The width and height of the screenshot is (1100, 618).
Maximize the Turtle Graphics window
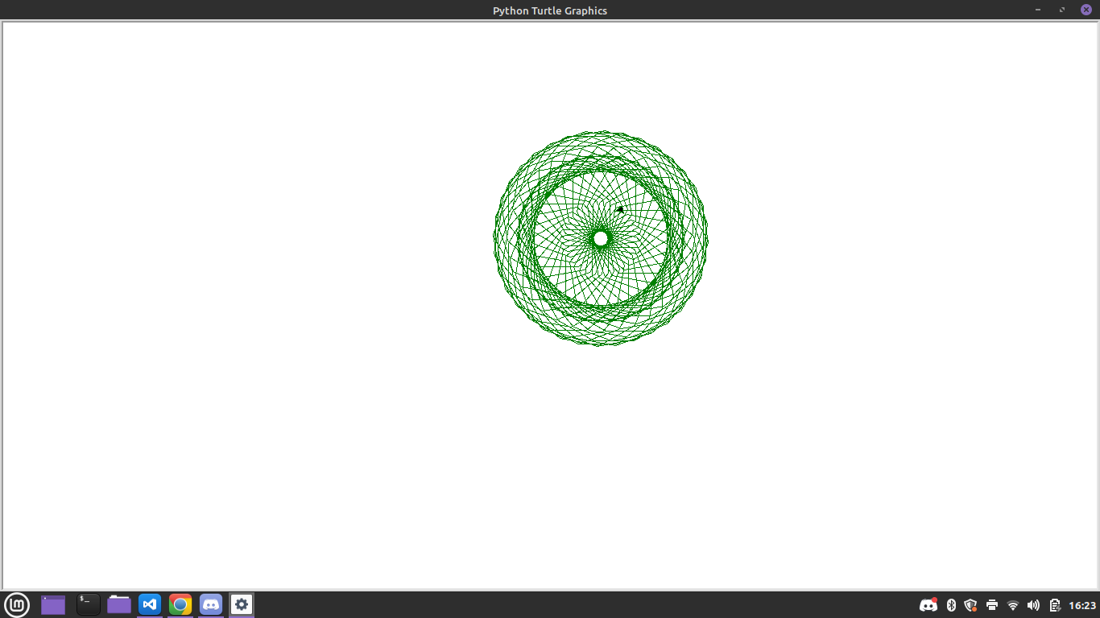(x=1062, y=10)
